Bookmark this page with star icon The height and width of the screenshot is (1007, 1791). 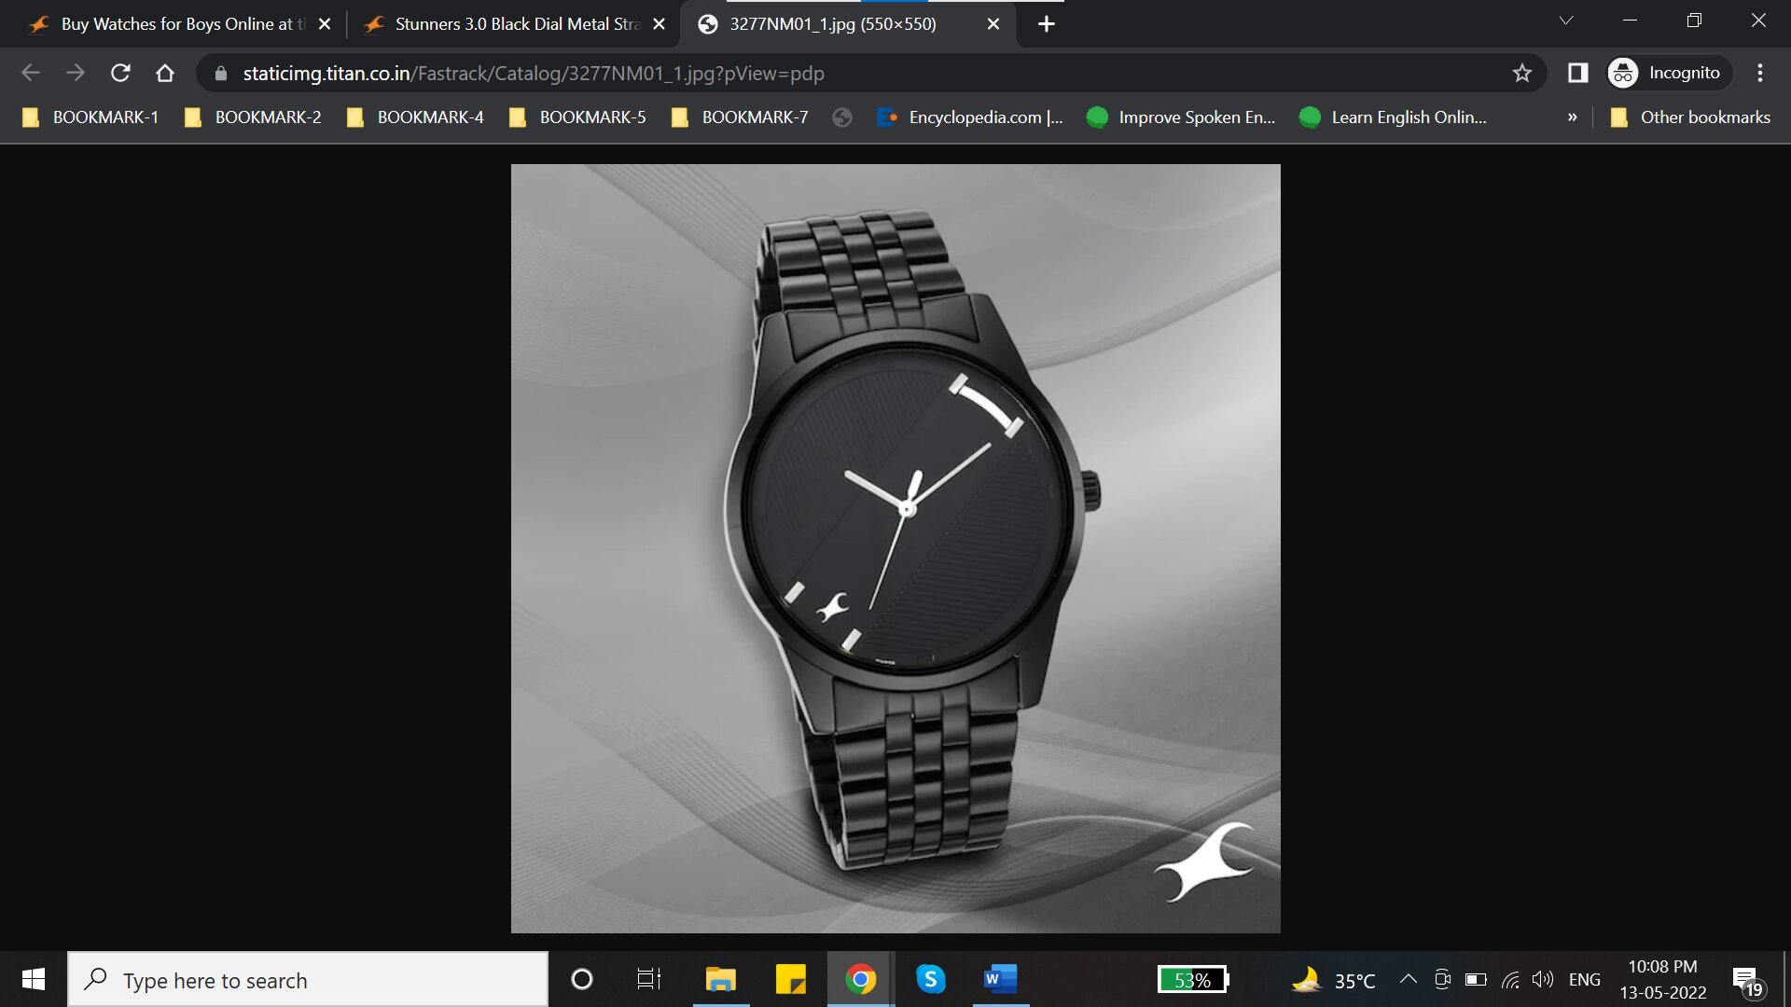pyautogui.click(x=1522, y=73)
